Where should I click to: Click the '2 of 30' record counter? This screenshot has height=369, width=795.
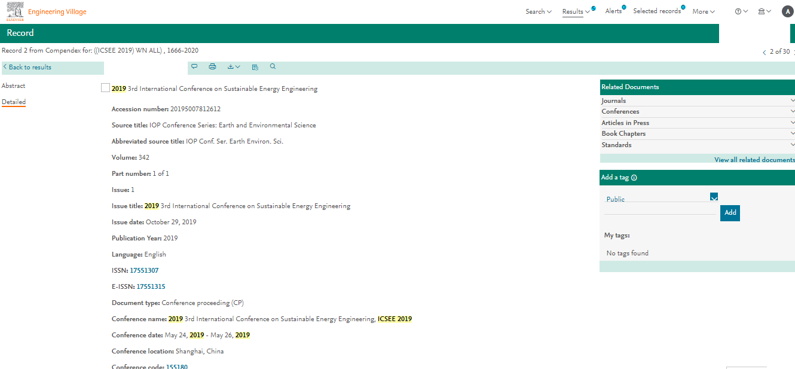(x=779, y=52)
